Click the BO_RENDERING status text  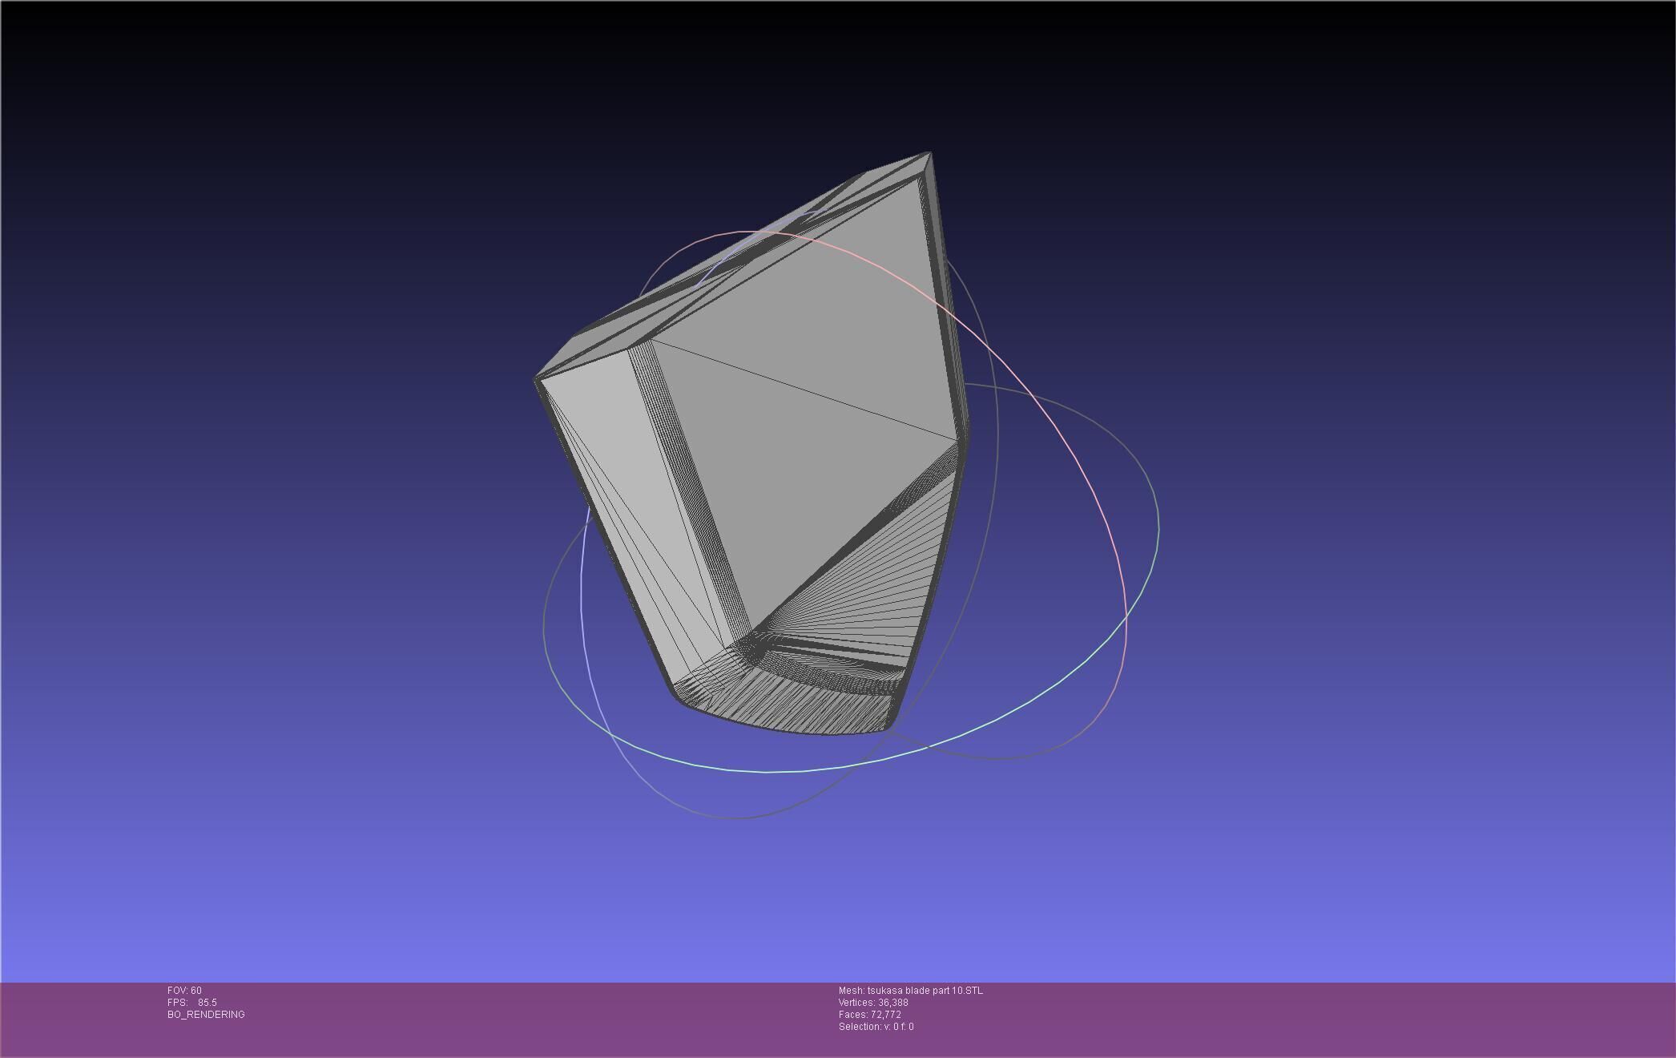[x=206, y=1015]
